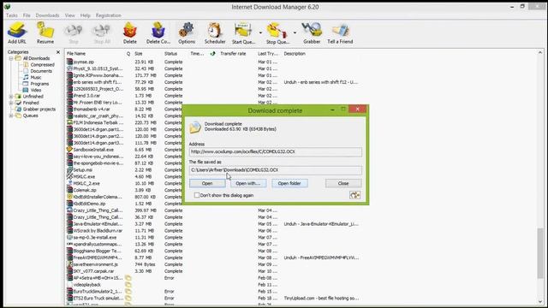Click the Stop Queue toolbar icon
548x308 pixels.
pyautogui.click(x=277, y=33)
